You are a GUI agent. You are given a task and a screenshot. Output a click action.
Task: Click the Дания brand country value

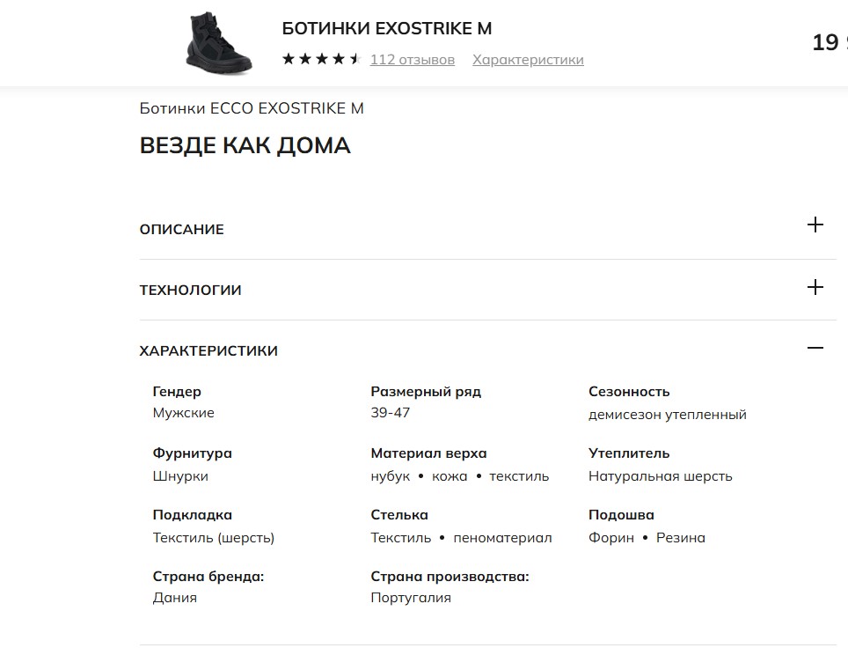pos(175,598)
